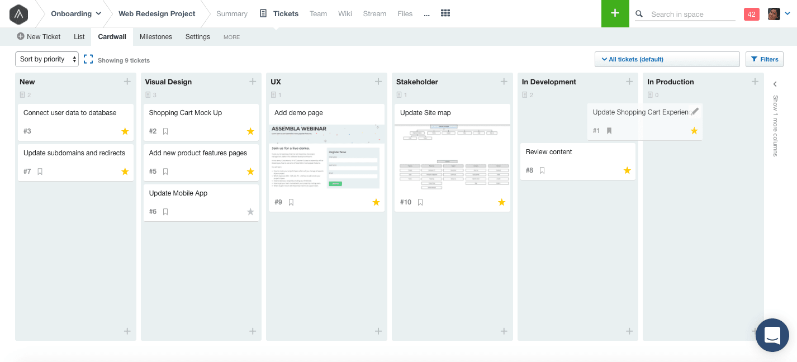This screenshot has height=362, width=797.
Task: Star the Update Mobile App ticket
Action: click(250, 212)
